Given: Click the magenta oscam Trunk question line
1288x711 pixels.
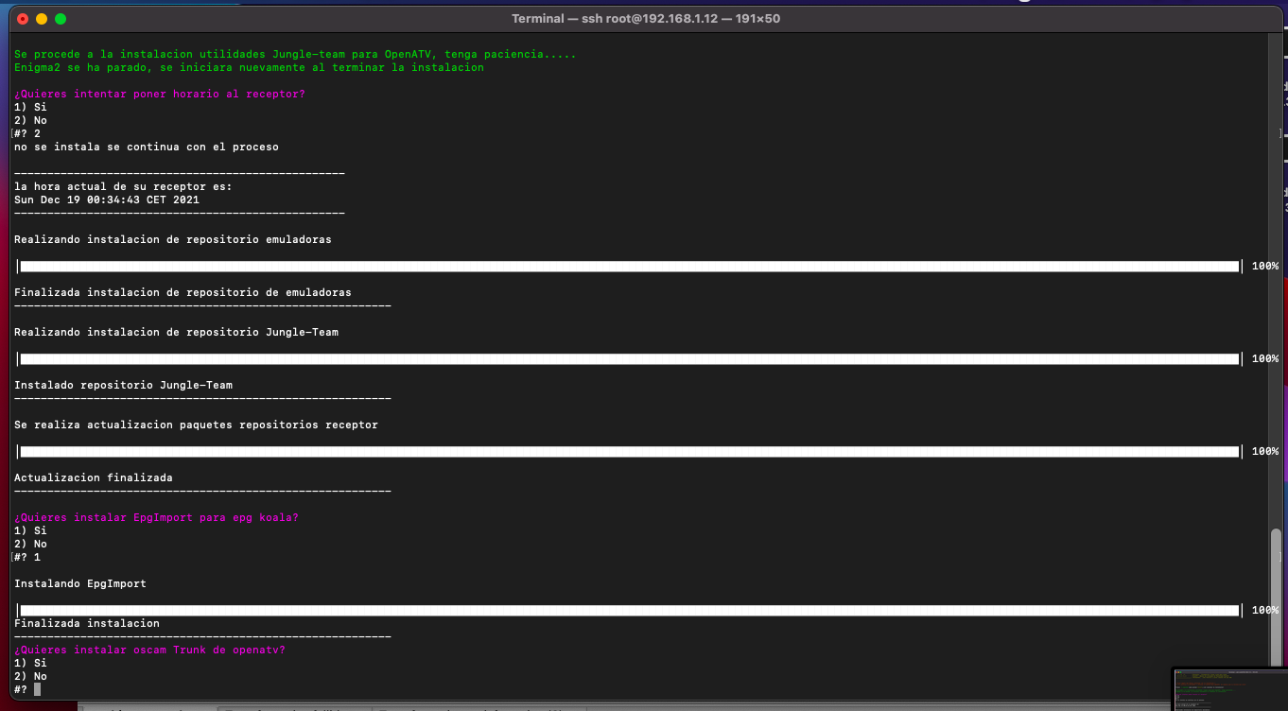Looking at the screenshot, I should (x=149, y=650).
